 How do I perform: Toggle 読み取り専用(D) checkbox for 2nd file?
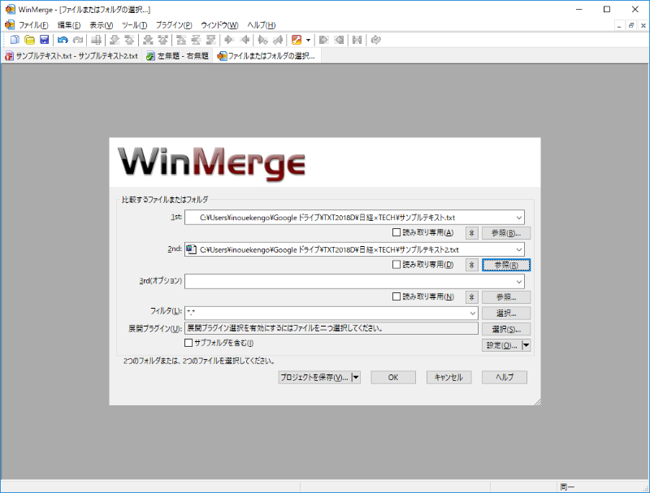pyautogui.click(x=396, y=265)
